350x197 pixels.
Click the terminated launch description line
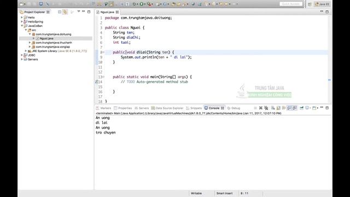(x=188, y=113)
